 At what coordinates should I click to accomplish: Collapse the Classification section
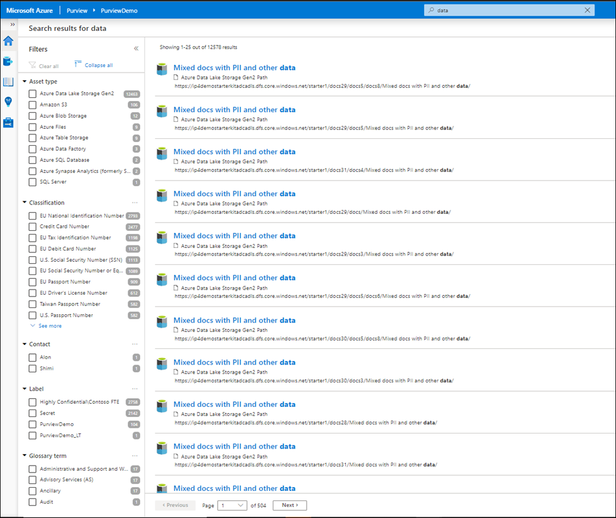coord(25,203)
